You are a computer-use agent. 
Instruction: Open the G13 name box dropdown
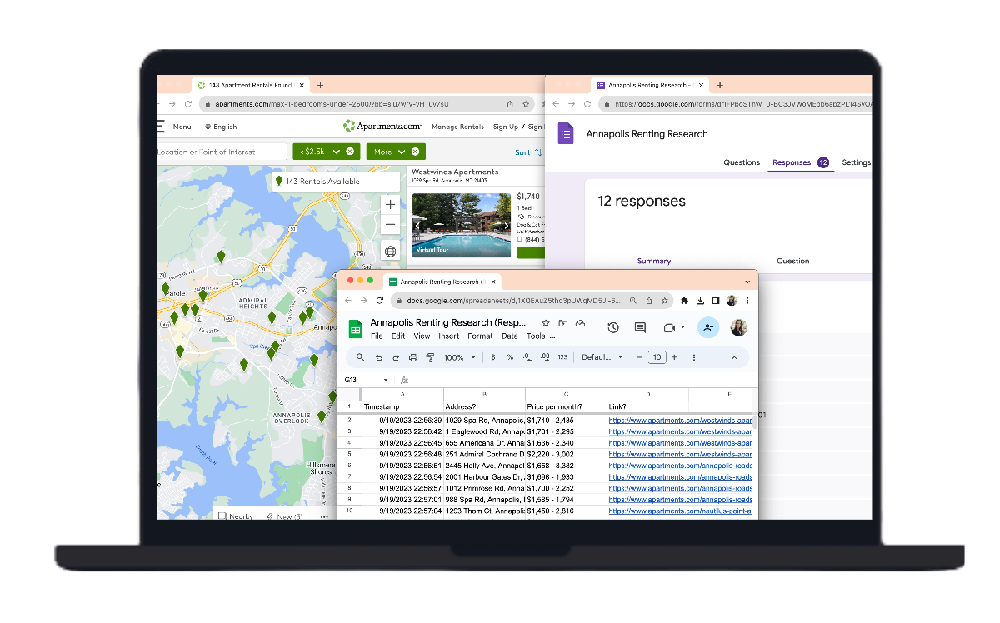tap(386, 380)
